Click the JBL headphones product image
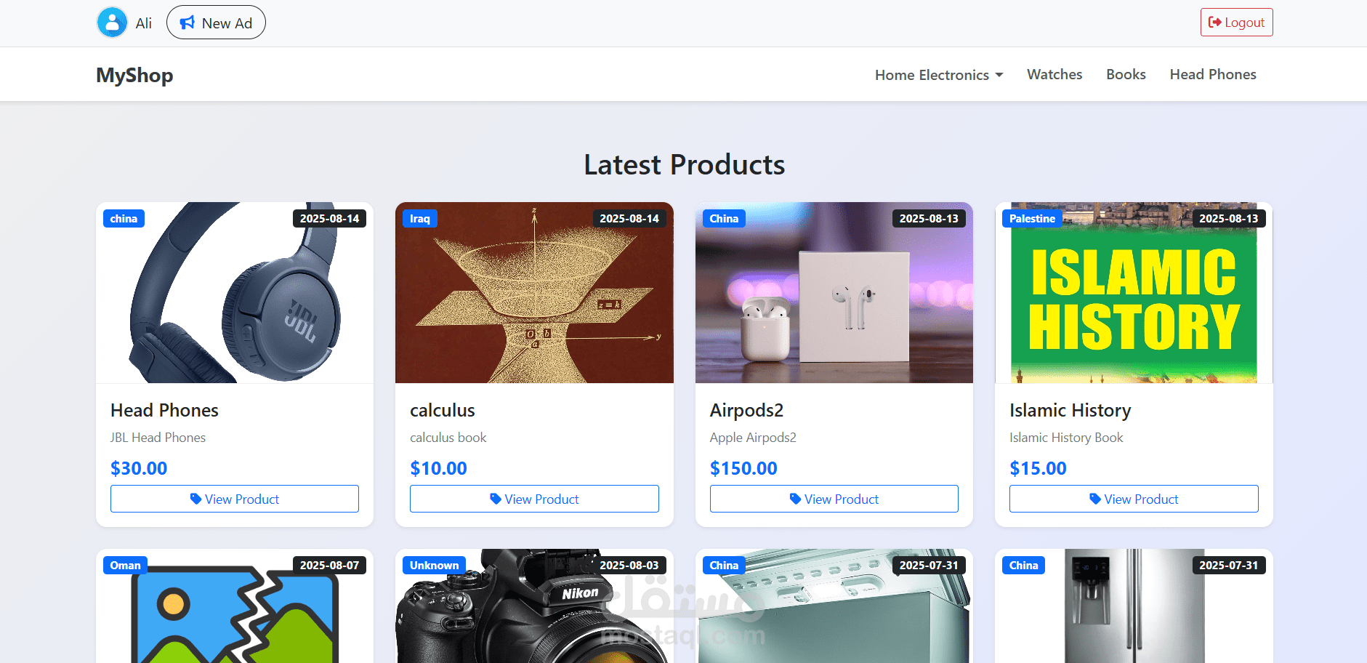This screenshot has width=1367, height=663. click(235, 292)
